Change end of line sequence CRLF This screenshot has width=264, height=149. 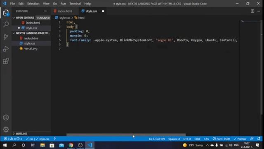197,139
